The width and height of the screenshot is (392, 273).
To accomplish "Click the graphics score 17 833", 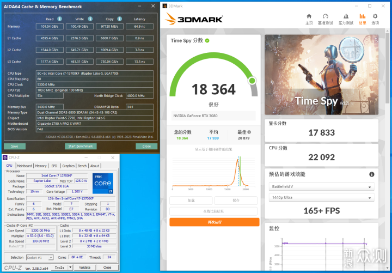I will 322,132.
